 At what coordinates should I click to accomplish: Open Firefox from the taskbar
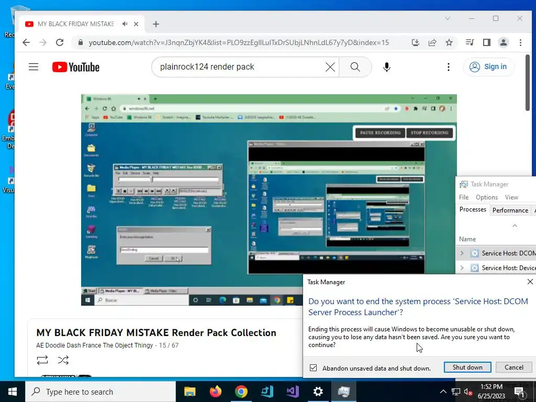pyautogui.click(x=215, y=392)
